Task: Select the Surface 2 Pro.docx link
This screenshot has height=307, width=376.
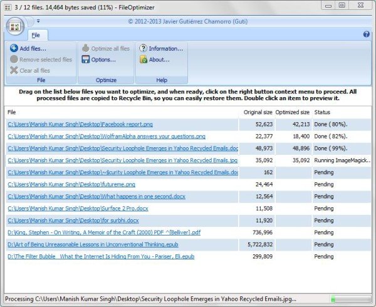Action: 78,208
